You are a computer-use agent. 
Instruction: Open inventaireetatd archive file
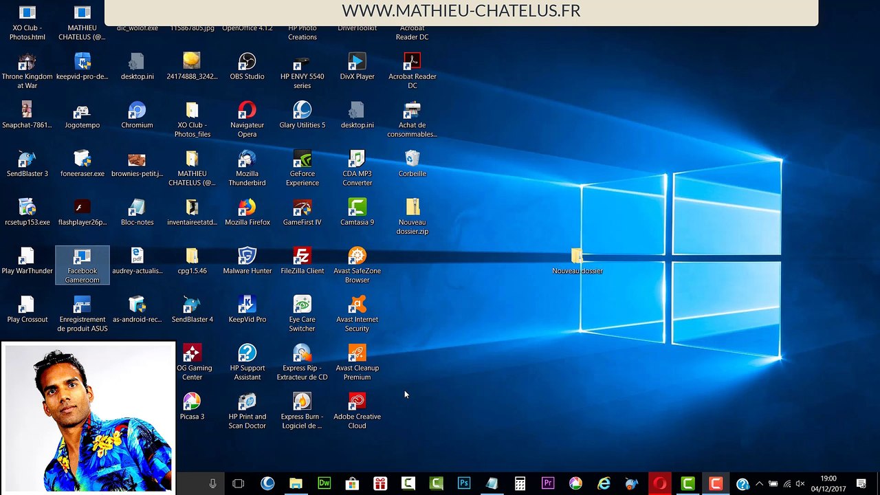[x=192, y=212]
